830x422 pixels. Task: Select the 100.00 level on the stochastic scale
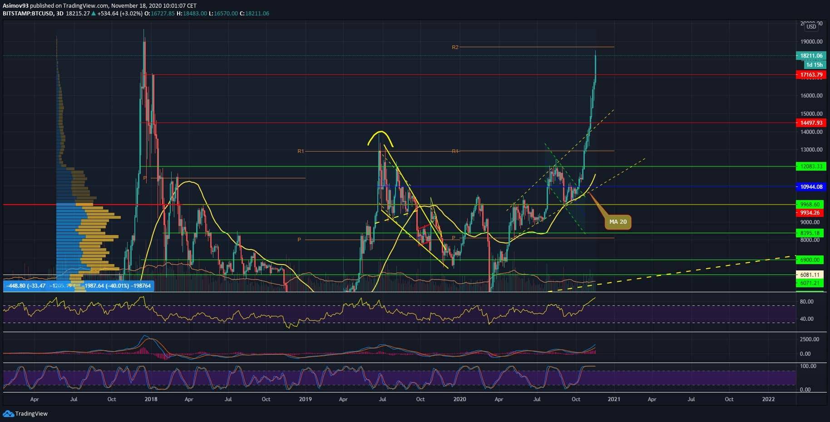click(809, 366)
